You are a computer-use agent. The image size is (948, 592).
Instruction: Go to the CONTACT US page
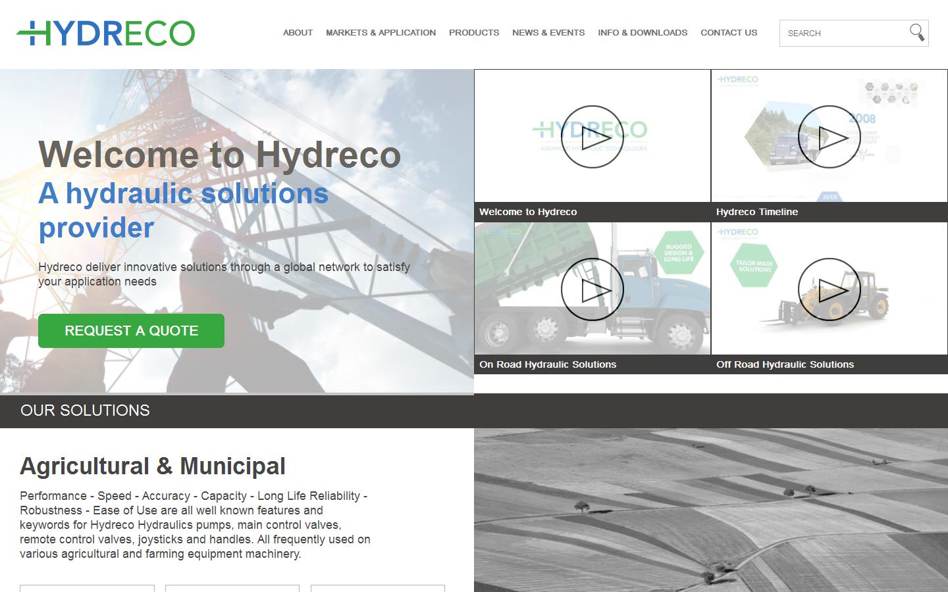(729, 32)
